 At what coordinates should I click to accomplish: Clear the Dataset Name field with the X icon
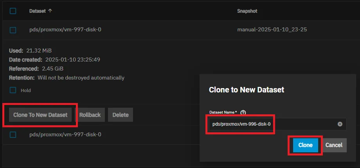pyautogui.click(x=340, y=124)
